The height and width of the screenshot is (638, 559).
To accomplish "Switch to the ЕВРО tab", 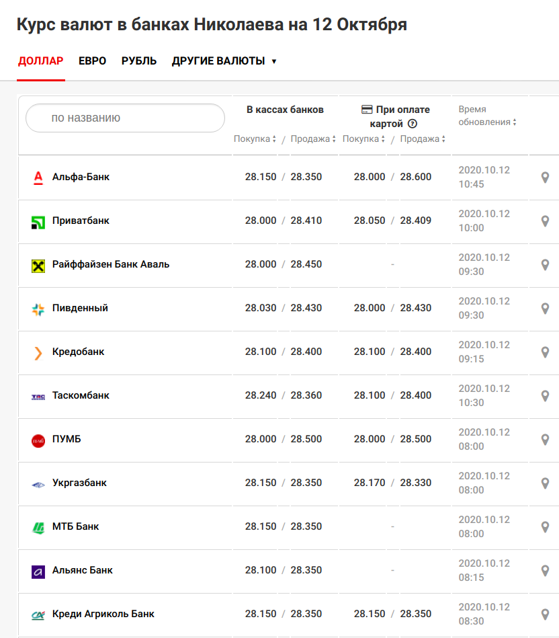I will click(x=92, y=61).
